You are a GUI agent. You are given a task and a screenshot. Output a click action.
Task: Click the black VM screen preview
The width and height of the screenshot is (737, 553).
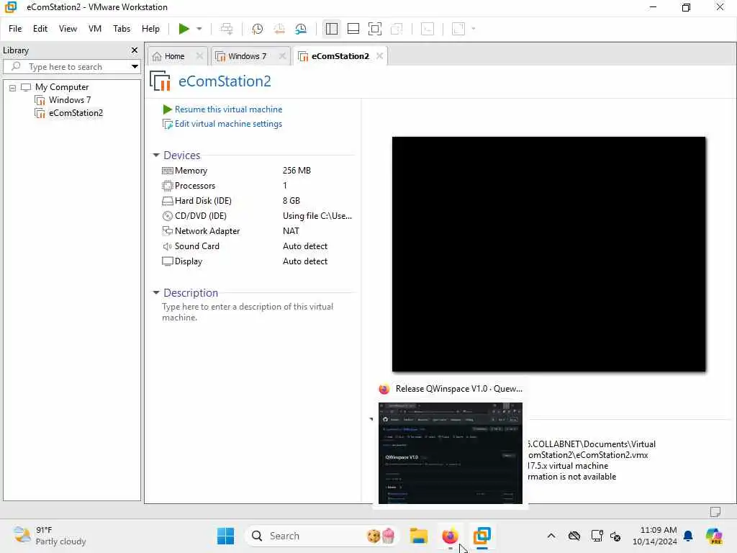[548, 254]
